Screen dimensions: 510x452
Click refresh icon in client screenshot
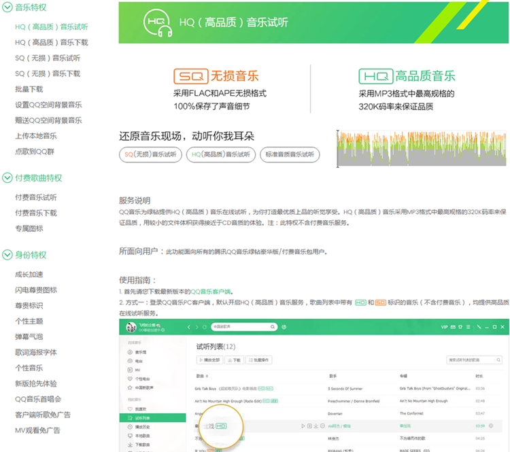pos(205,327)
